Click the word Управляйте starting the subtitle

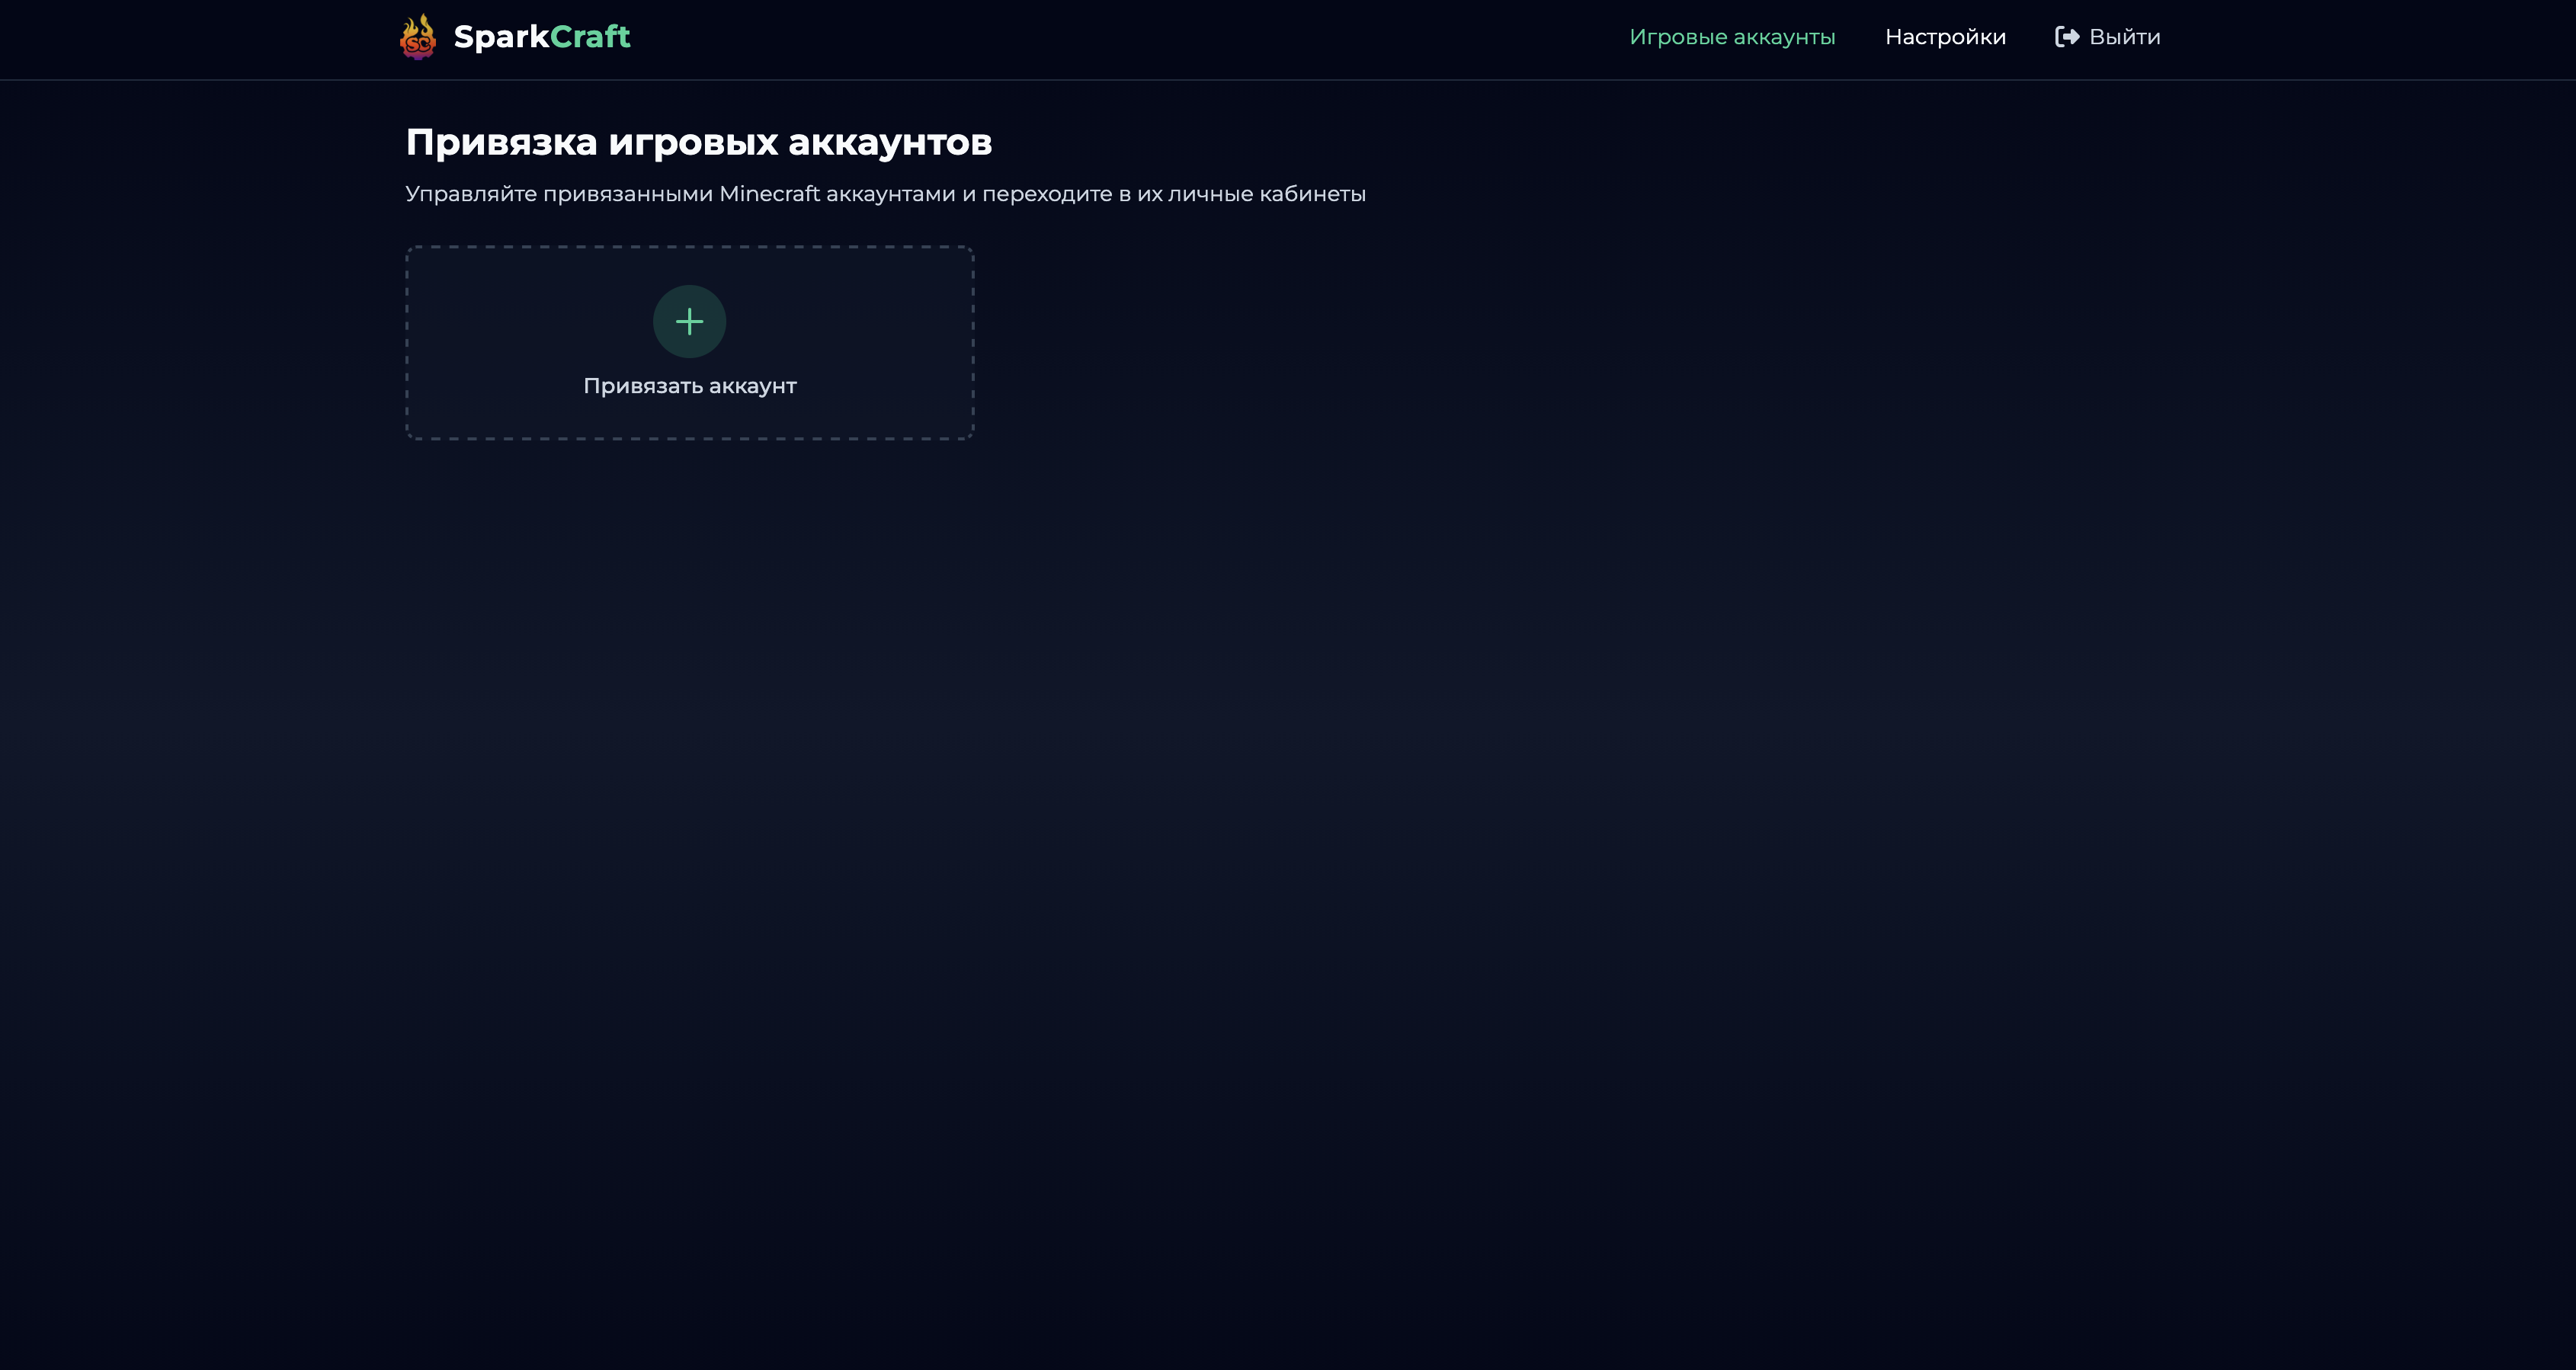click(470, 194)
